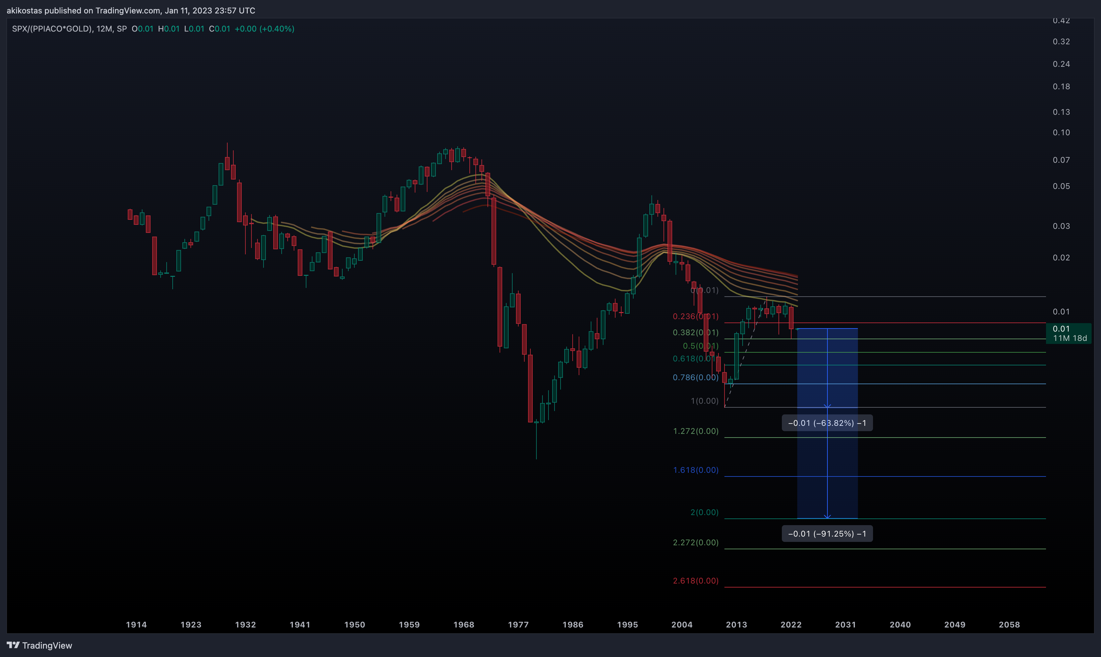Click the TradingView logo at bottom left
1101x657 pixels.
39,646
